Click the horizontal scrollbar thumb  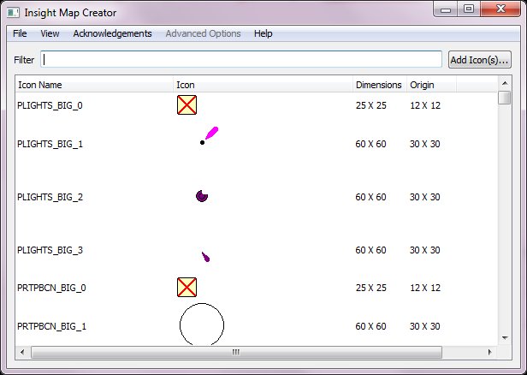point(233,352)
